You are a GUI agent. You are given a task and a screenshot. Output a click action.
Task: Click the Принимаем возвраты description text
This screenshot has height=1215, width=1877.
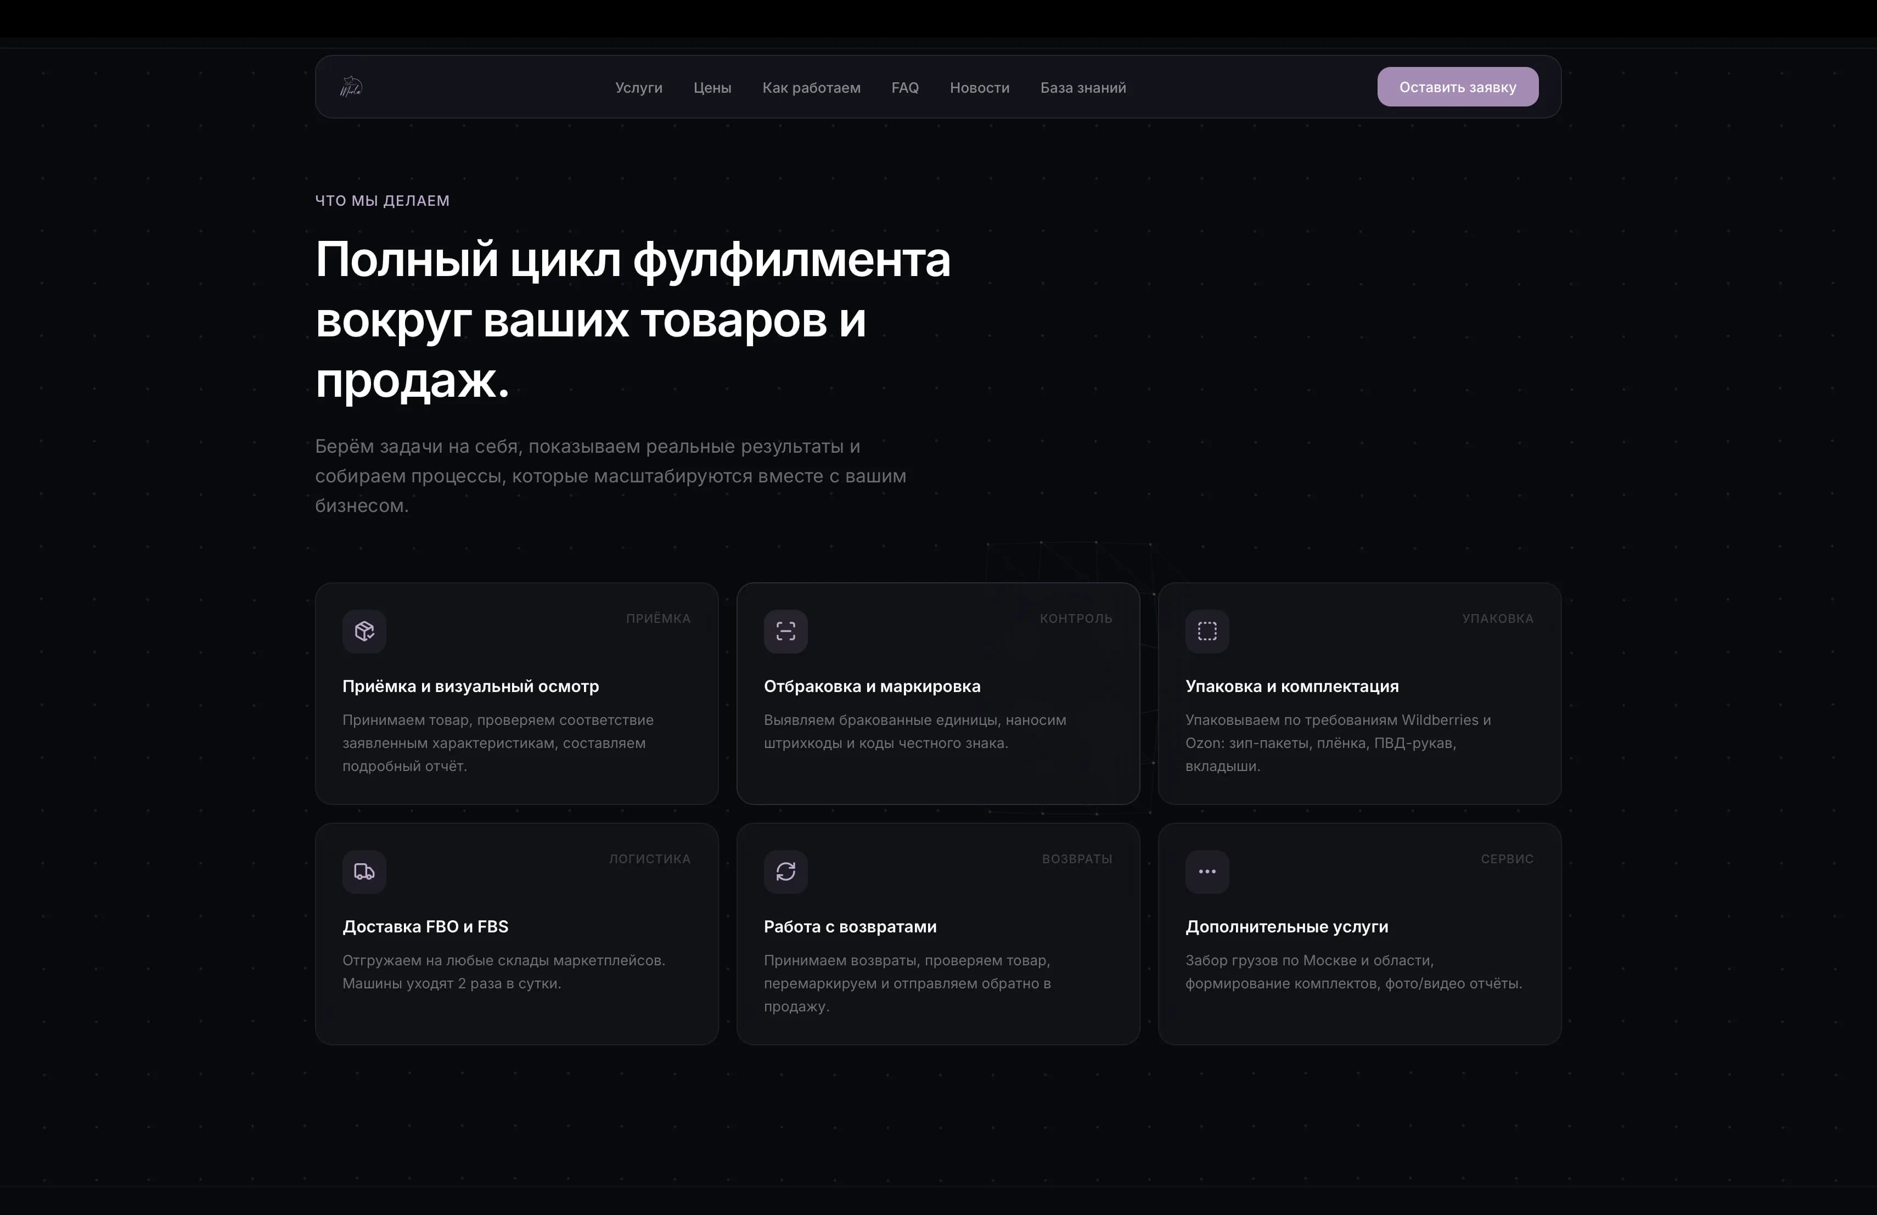click(x=907, y=983)
